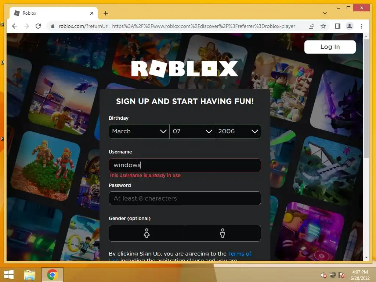This screenshot has width=376, height=282.
Task: Open a new tab with plus button
Action: coord(106,13)
